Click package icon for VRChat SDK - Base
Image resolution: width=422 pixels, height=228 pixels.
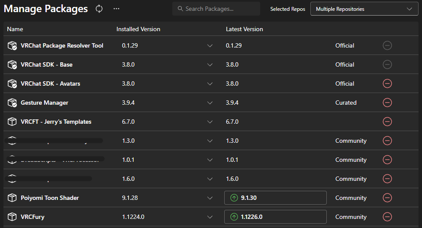[x=12, y=65]
